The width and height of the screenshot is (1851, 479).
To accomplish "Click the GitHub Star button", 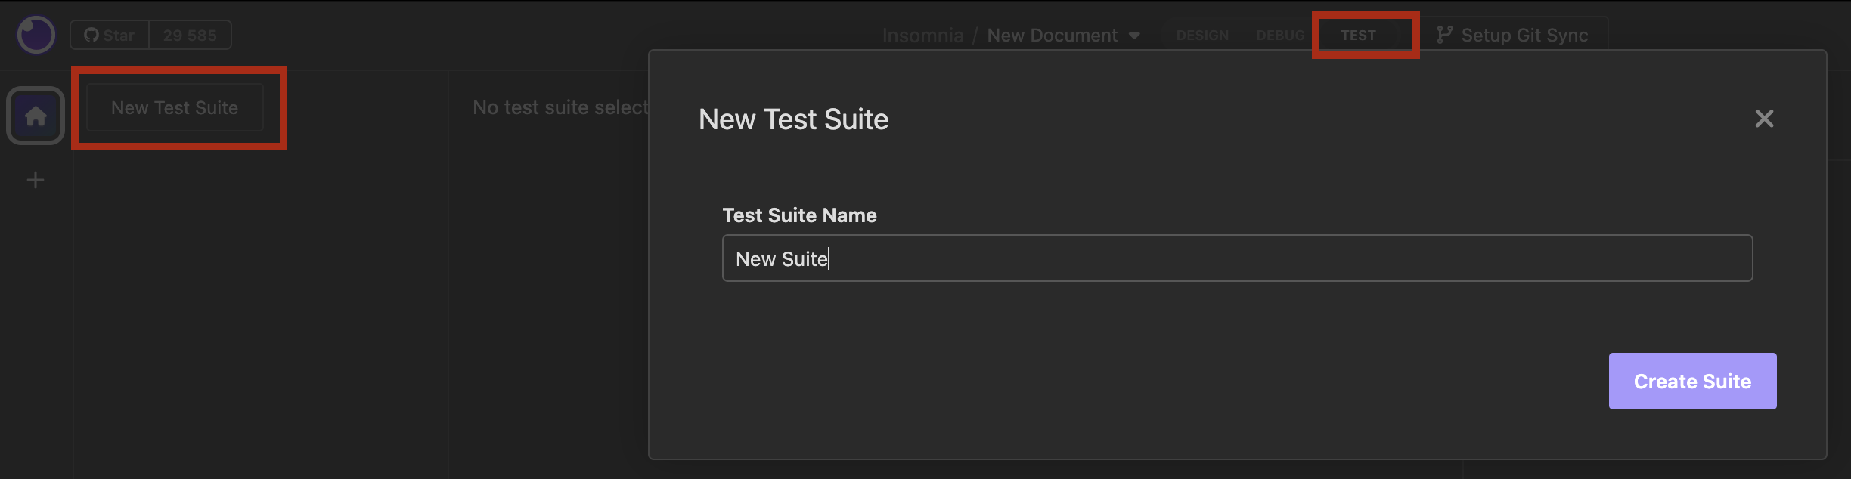I will 110,35.
